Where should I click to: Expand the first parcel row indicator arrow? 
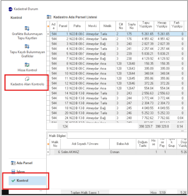(48, 34)
